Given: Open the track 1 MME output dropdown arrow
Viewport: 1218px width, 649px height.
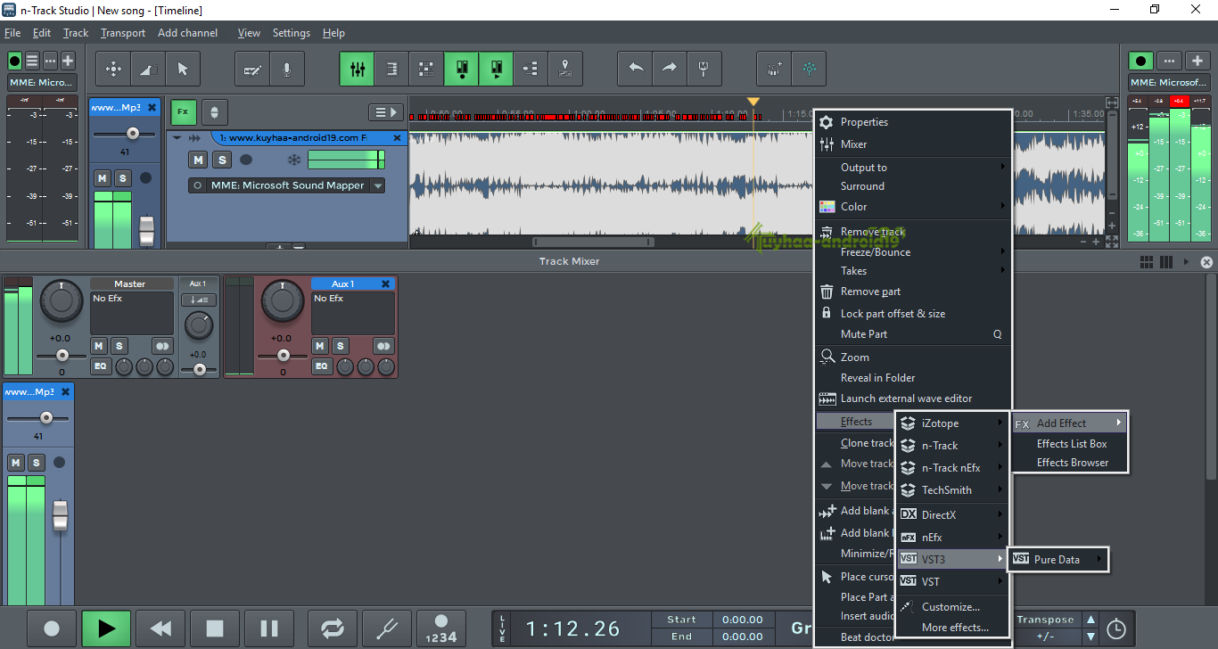Looking at the screenshot, I should pos(378,185).
